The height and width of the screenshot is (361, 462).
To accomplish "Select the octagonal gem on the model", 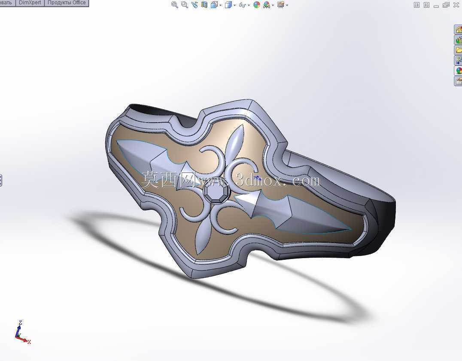I will (217, 192).
